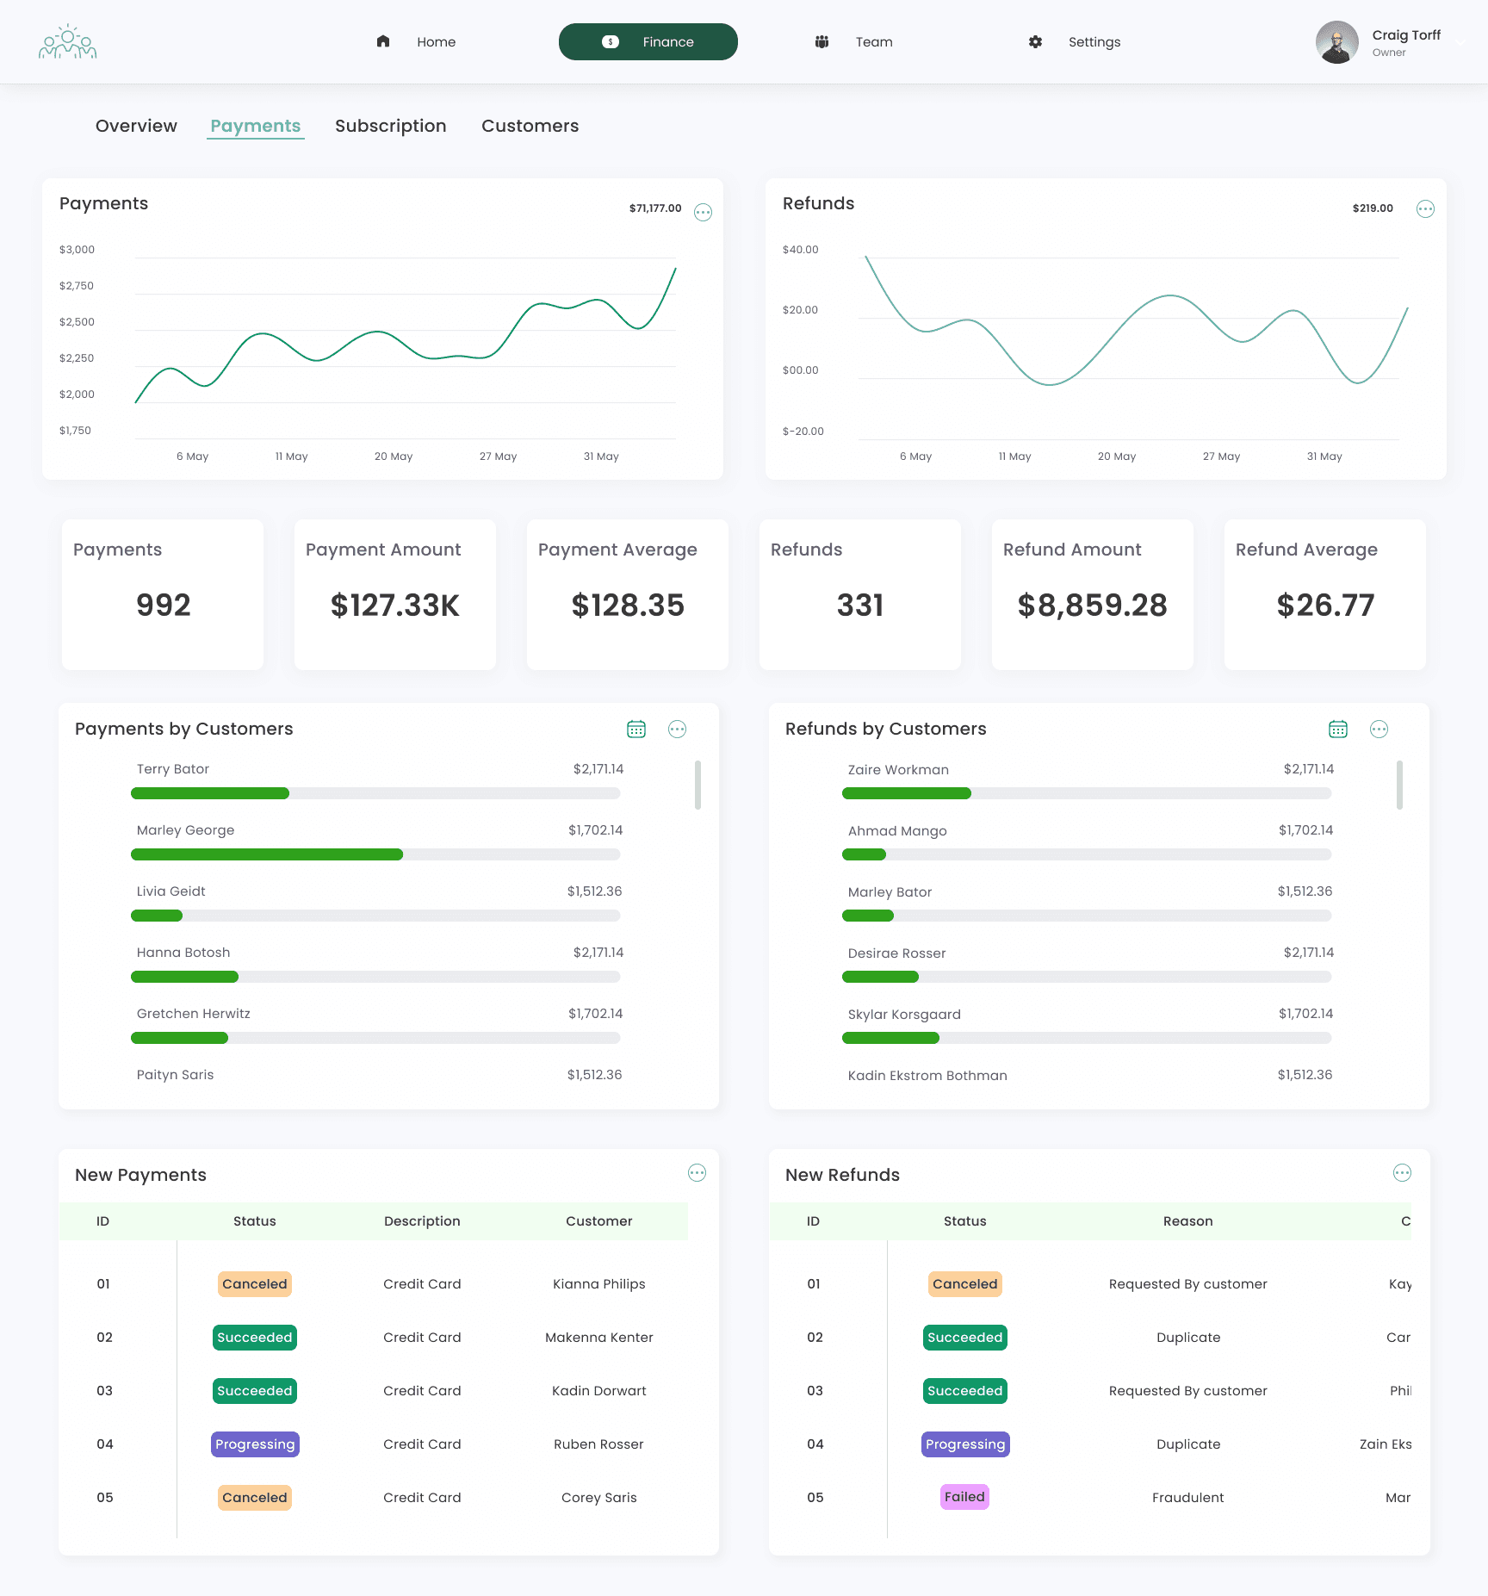Click the team logo icon in the header
The width and height of the screenshot is (1488, 1596).
[x=68, y=41]
